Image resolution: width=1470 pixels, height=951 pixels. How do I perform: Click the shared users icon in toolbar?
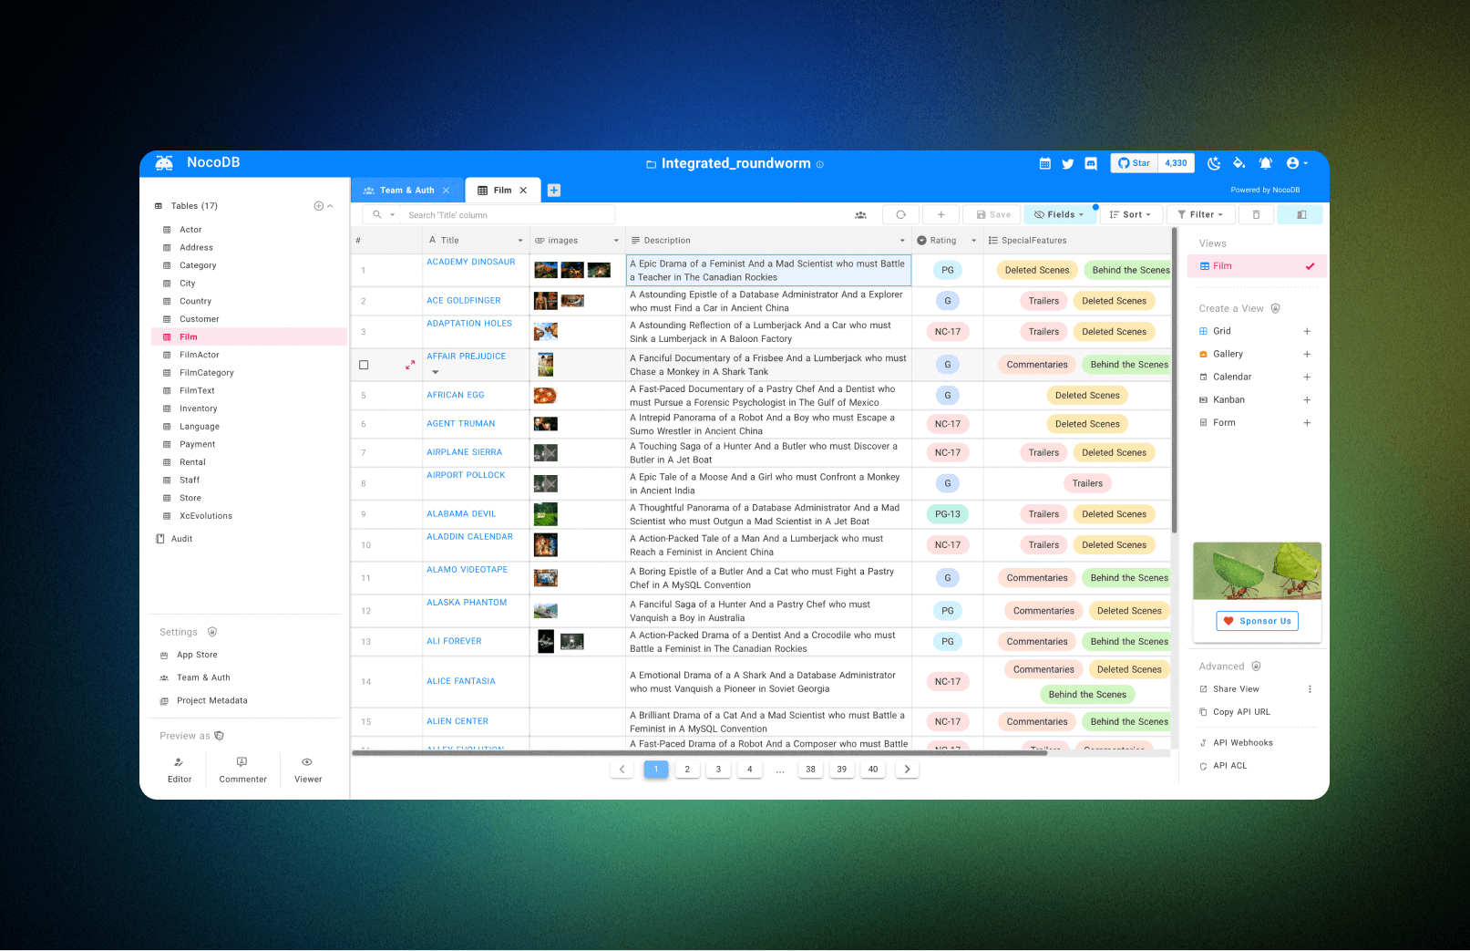click(x=860, y=215)
